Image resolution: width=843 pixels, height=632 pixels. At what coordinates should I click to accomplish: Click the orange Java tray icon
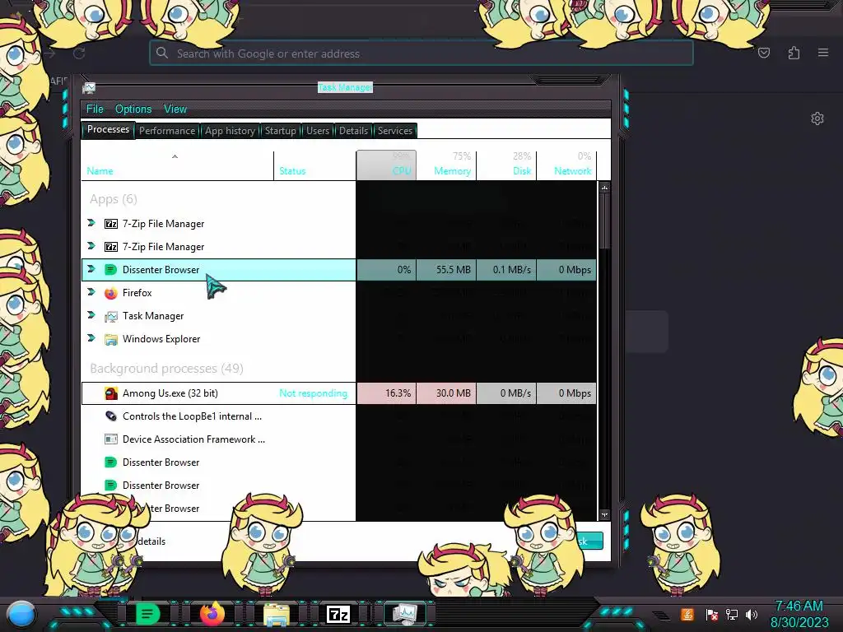coord(687,614)
